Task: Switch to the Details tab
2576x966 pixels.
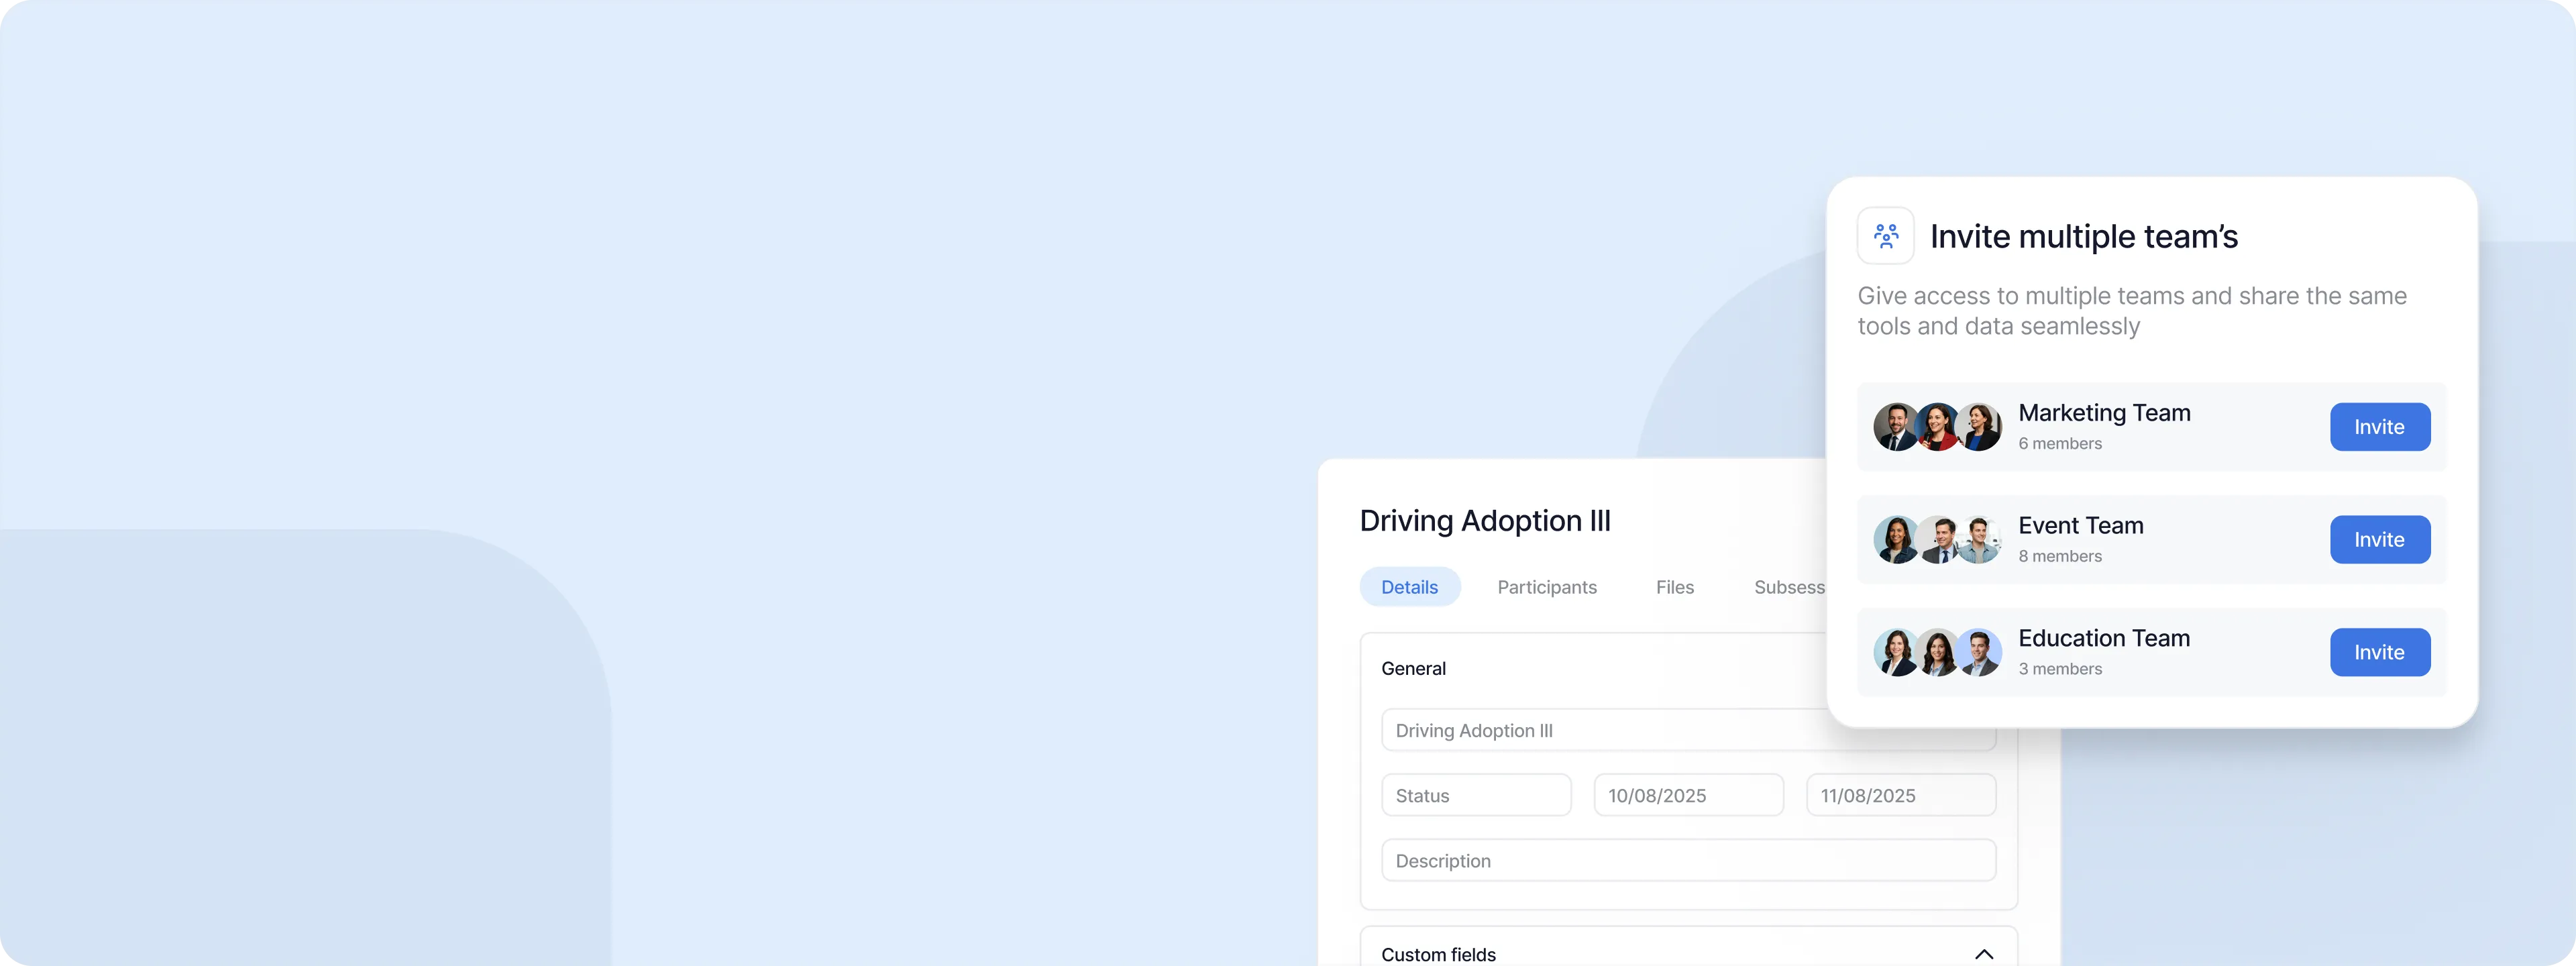Action: (x=1409, y=587)
